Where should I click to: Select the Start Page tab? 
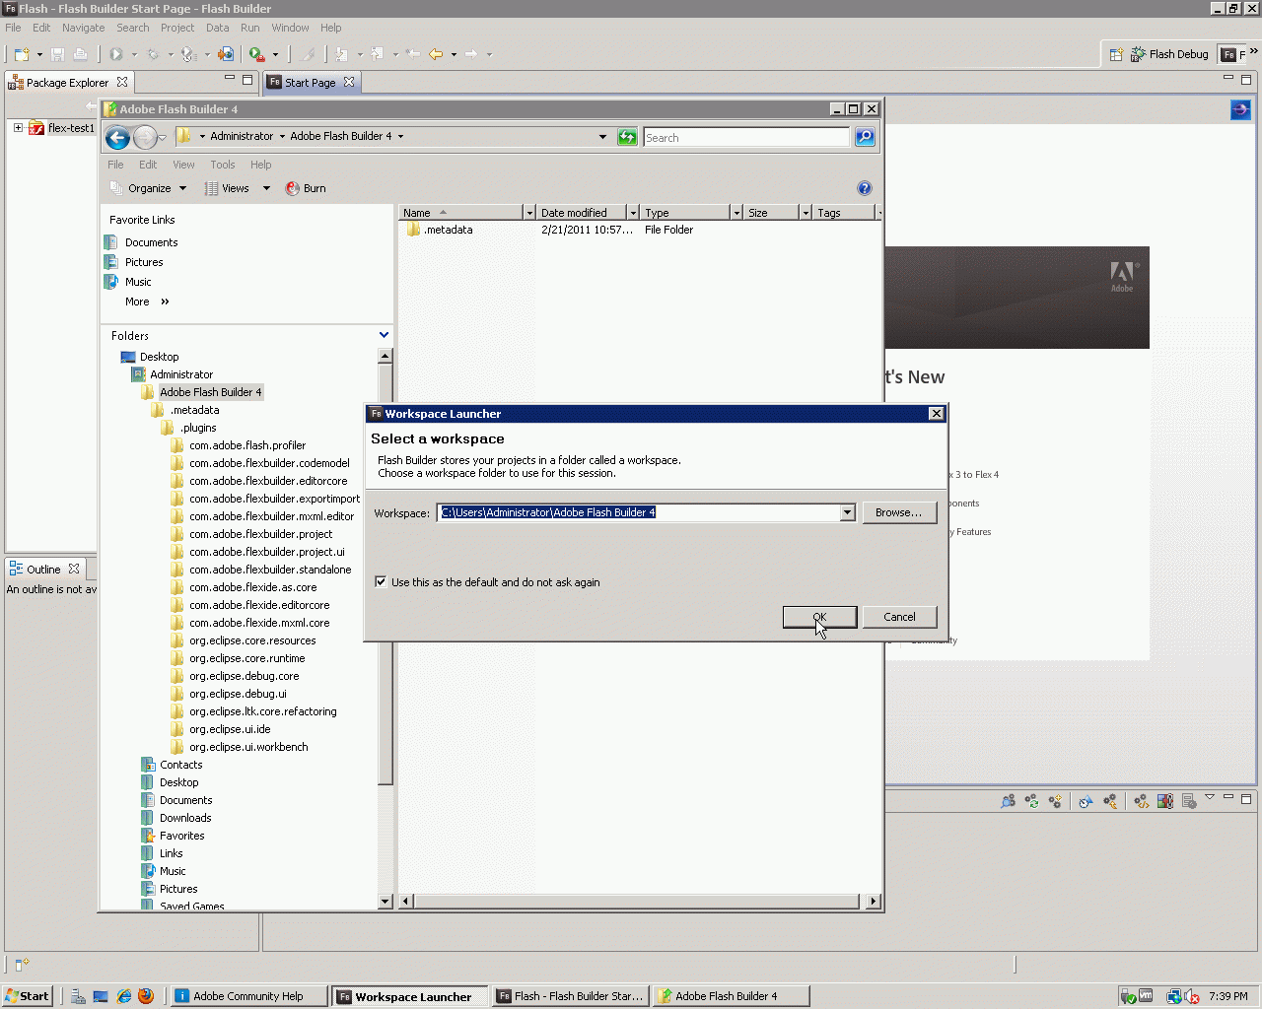(310, 82)
